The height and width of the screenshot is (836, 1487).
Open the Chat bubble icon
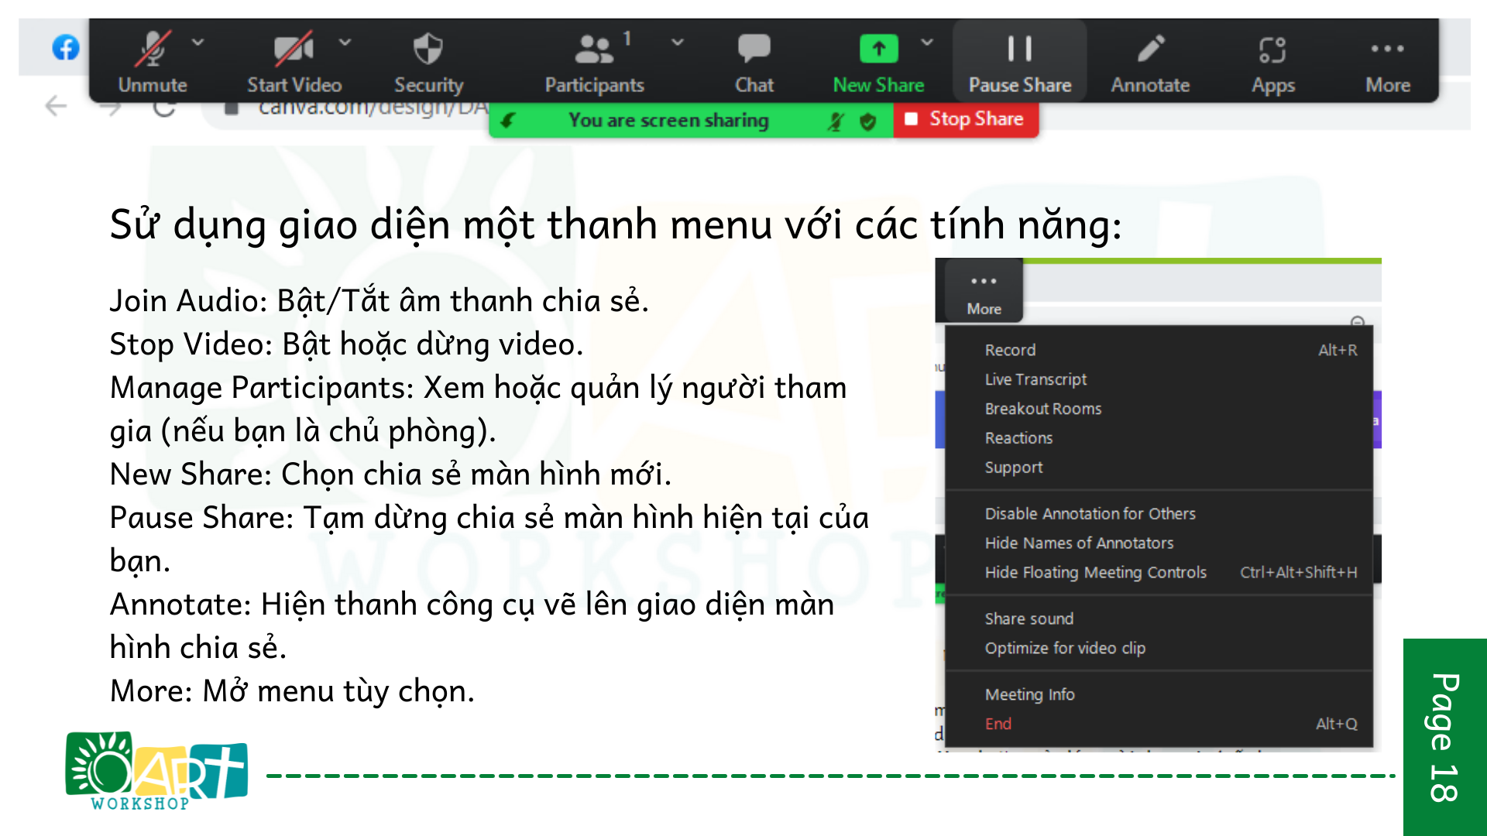click(x=754, y=50)
